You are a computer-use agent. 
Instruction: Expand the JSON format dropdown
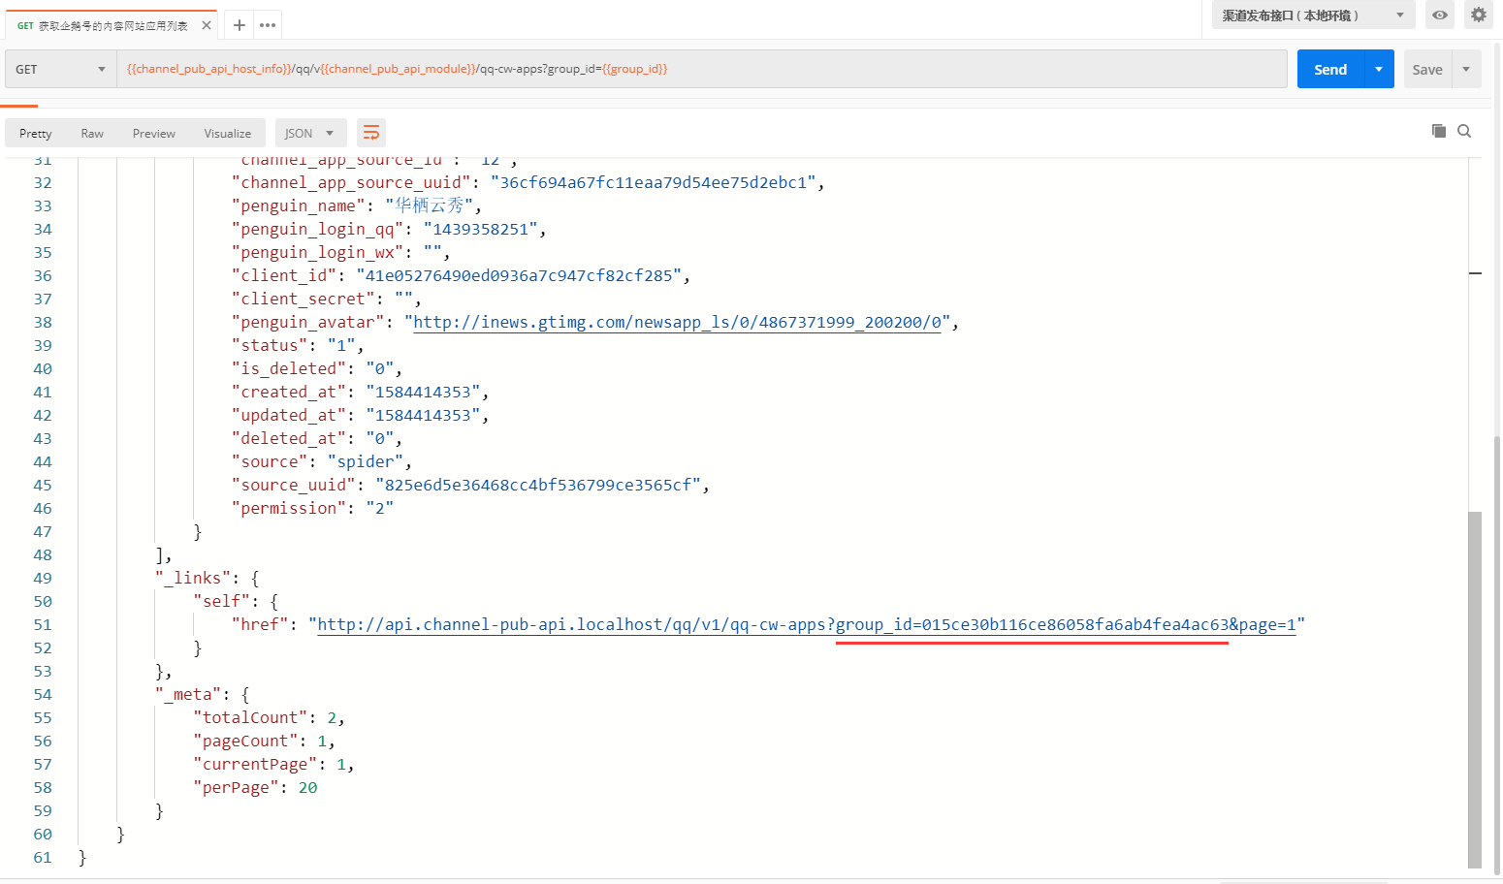[x=310, y=133]
